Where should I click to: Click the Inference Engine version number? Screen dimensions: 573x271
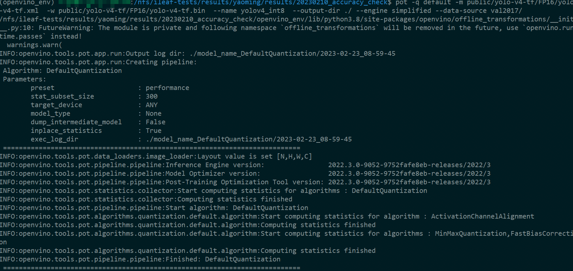(x=409, y=165)
